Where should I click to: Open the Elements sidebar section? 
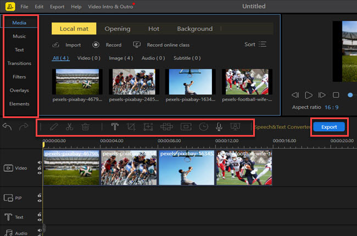click(x=19, y=104)
